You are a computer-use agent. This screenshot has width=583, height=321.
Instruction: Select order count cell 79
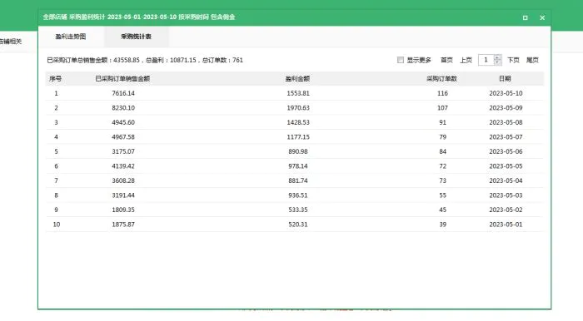click(442, 137)
